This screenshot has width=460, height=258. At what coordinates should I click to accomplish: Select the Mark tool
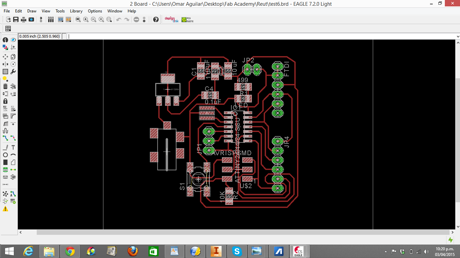(x=13, y=47)
